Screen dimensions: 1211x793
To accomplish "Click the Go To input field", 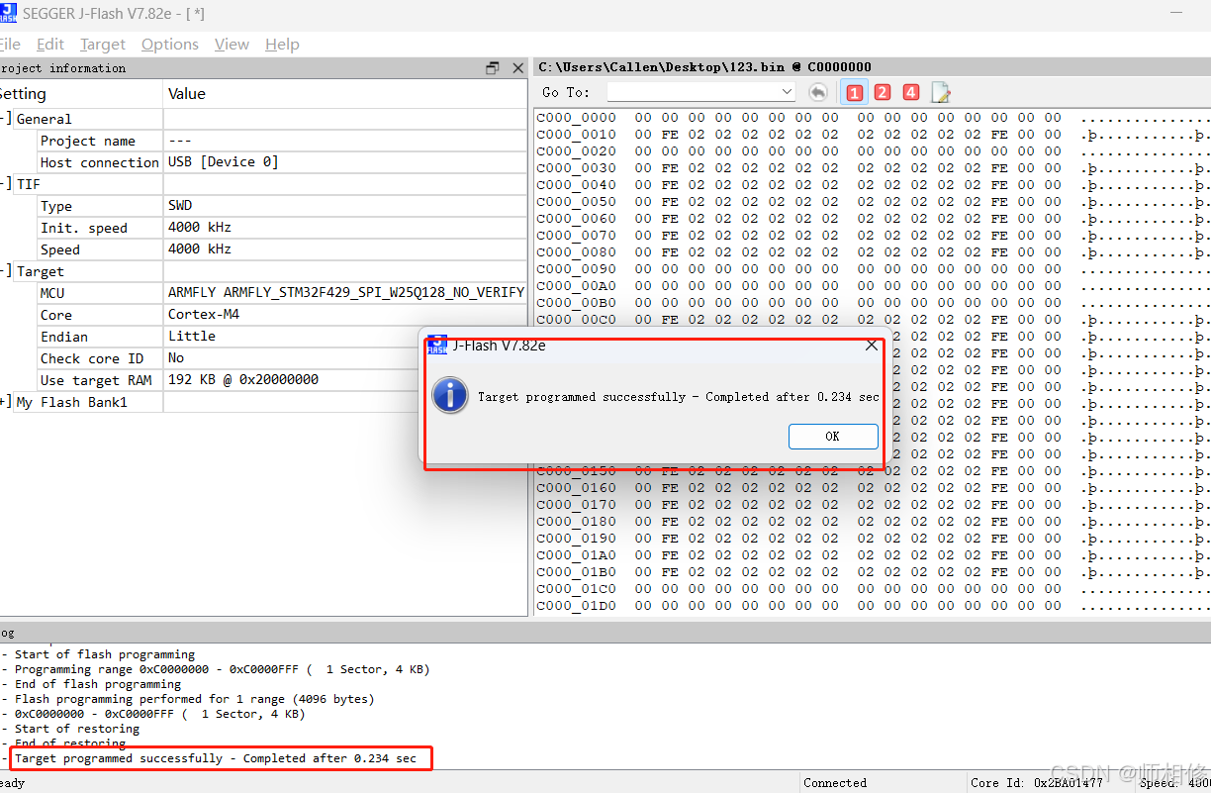I will [x=693, y=92].
